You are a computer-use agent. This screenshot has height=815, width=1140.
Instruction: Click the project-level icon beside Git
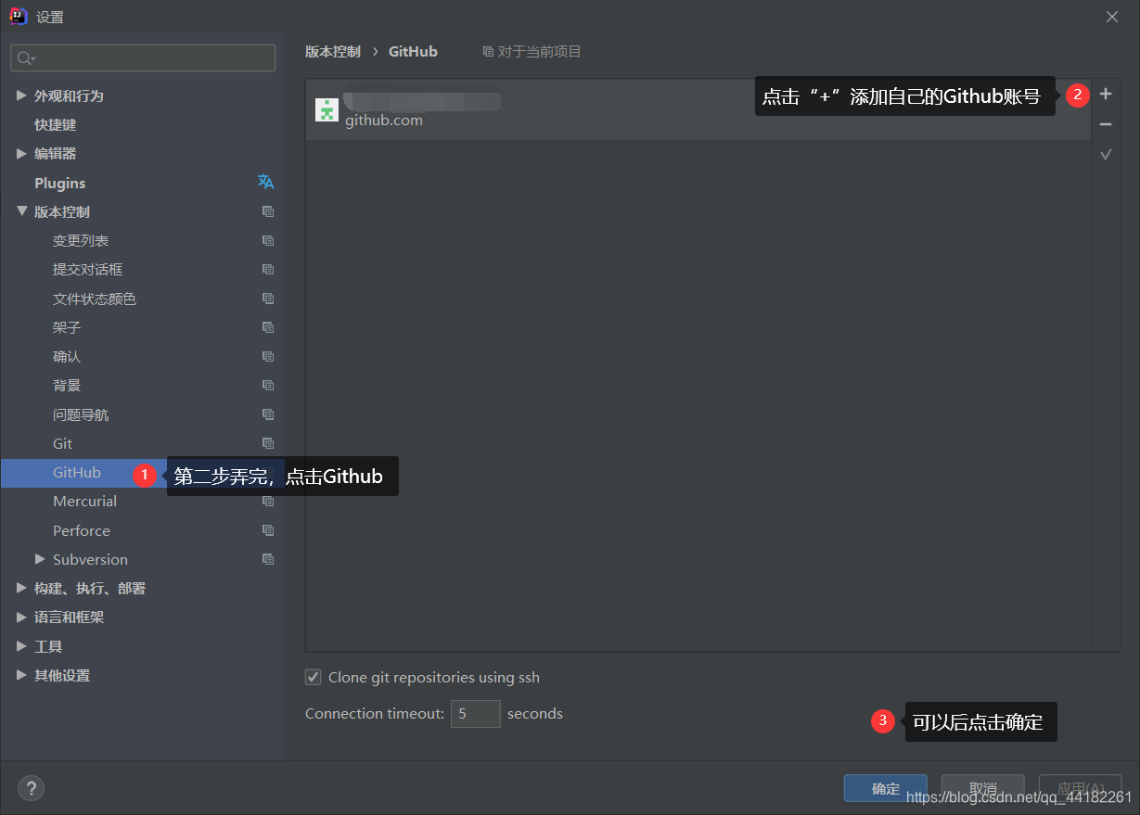(x=268, y=443)
